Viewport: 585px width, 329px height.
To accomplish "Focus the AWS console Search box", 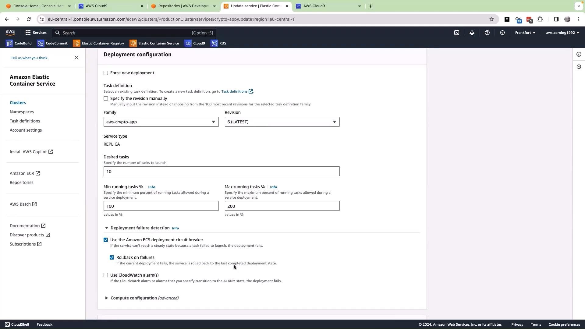I will (134, 33).
